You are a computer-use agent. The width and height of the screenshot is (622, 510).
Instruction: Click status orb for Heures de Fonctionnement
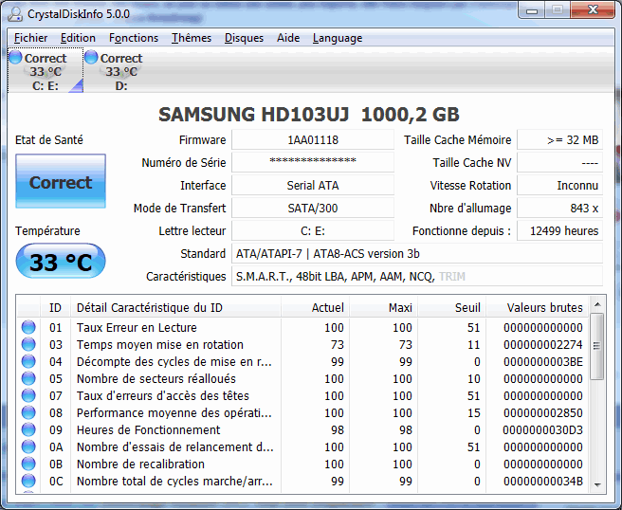pyautogui.click(x=27, y=430)
